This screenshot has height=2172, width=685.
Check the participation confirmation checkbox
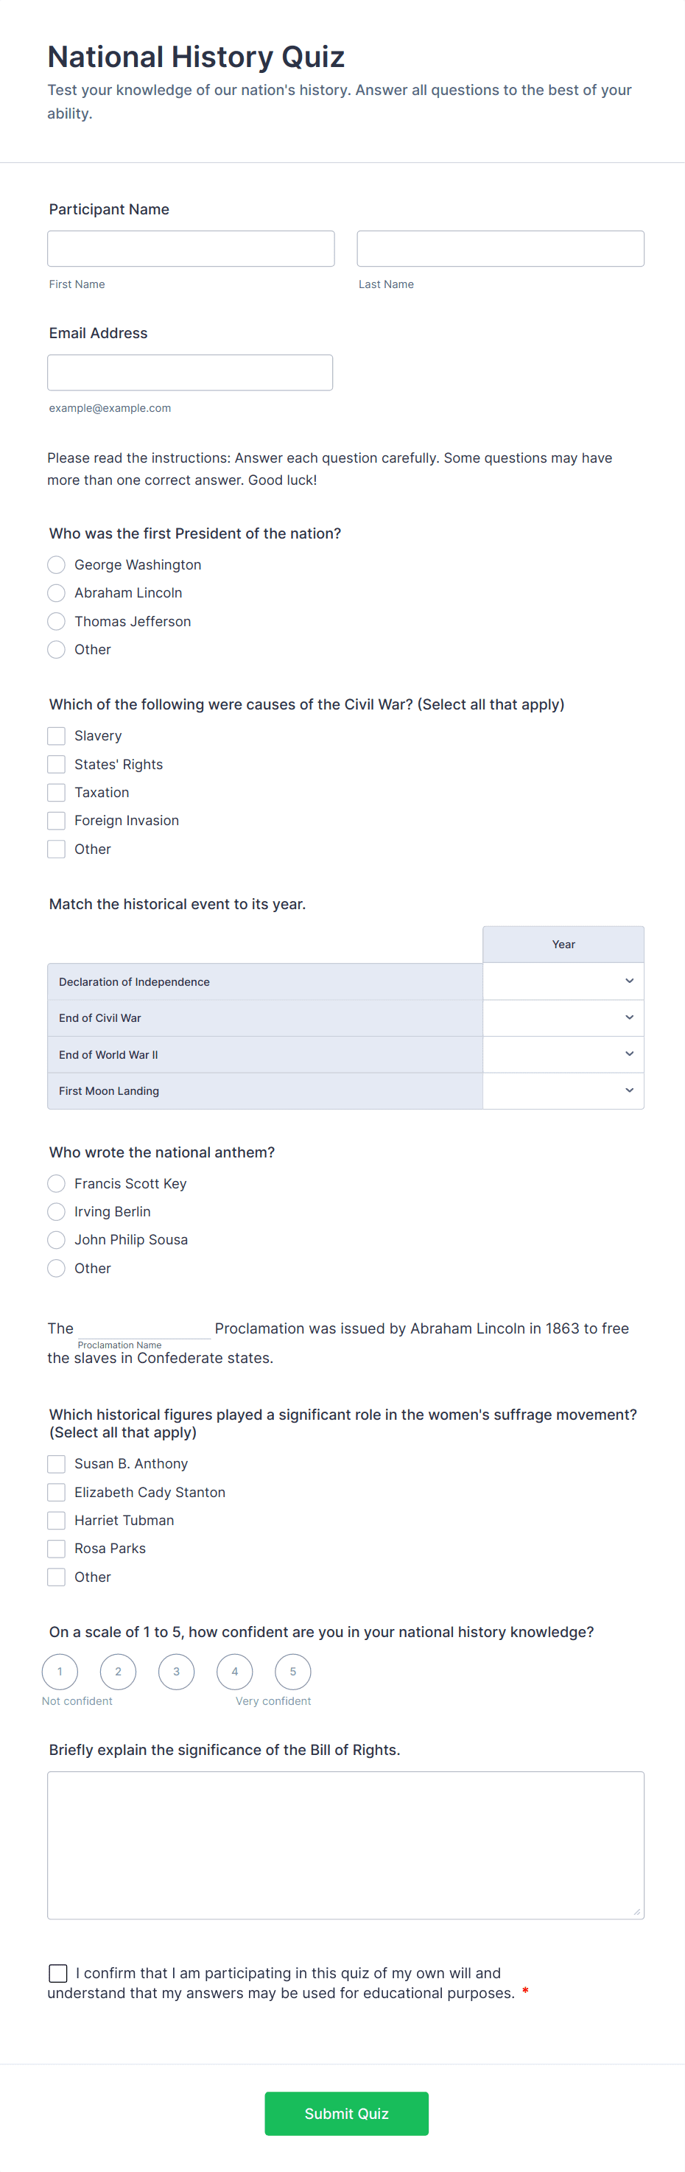(x=58, y=1973)
